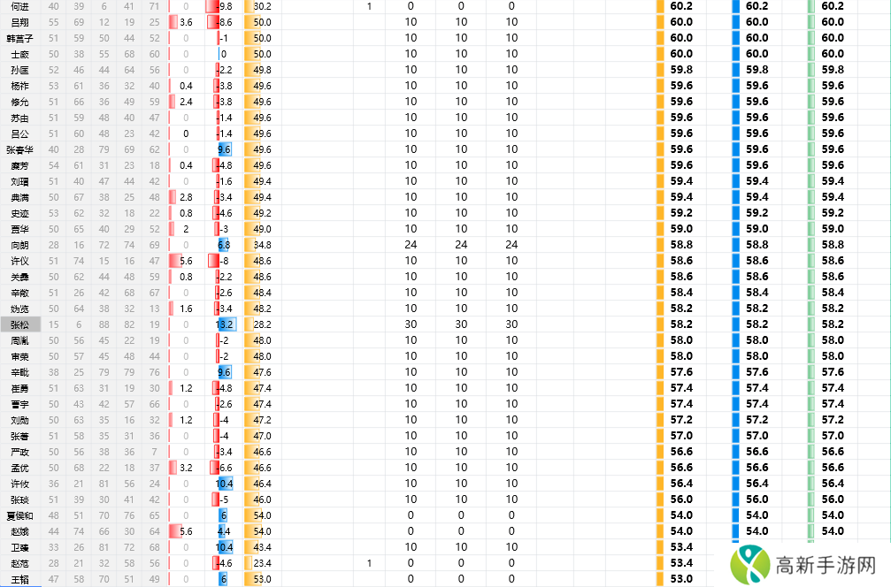
Task: Select the 23.4 cell in 赵范 row
Action: pos(261,563)
